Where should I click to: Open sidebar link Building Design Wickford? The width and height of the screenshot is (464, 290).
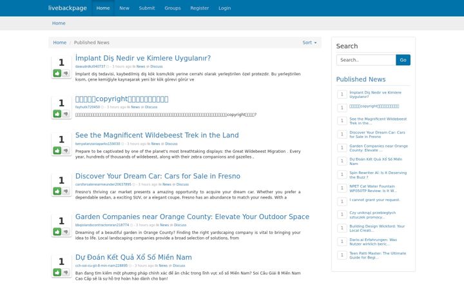click(377, 228)
